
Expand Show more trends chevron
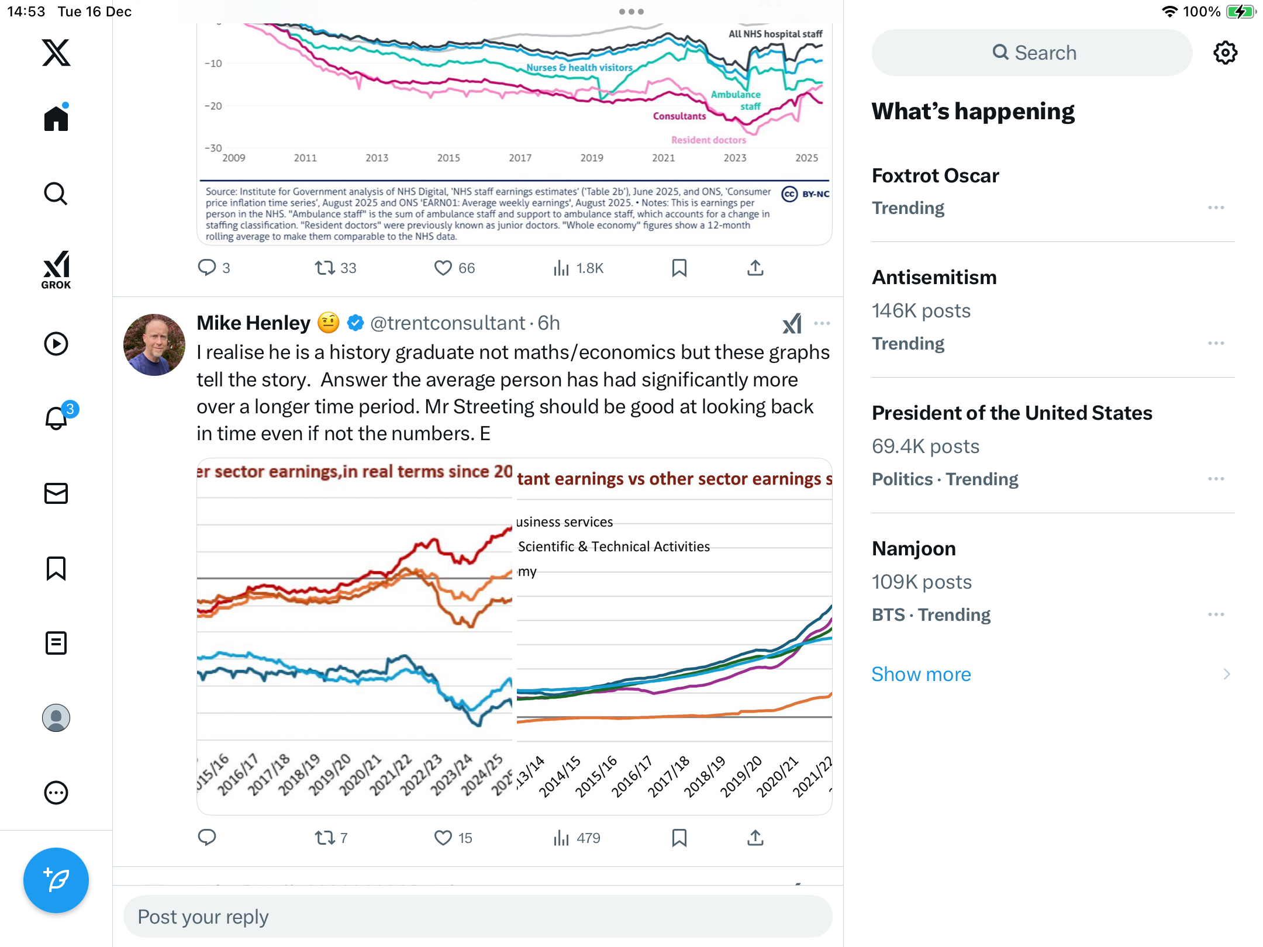(1226, 674)
